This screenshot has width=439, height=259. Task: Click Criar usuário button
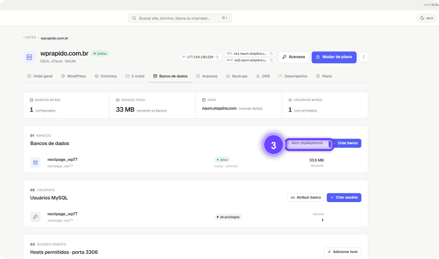(344, 197)
